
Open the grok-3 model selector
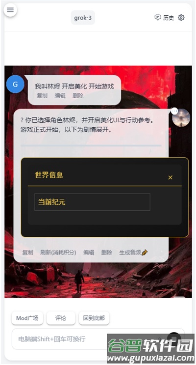(83, 18)
